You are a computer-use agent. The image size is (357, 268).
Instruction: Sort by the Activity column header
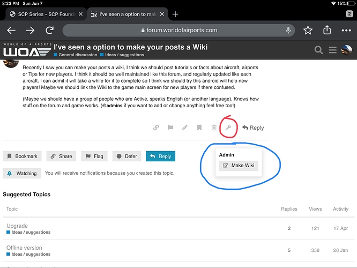pos(340,209)
